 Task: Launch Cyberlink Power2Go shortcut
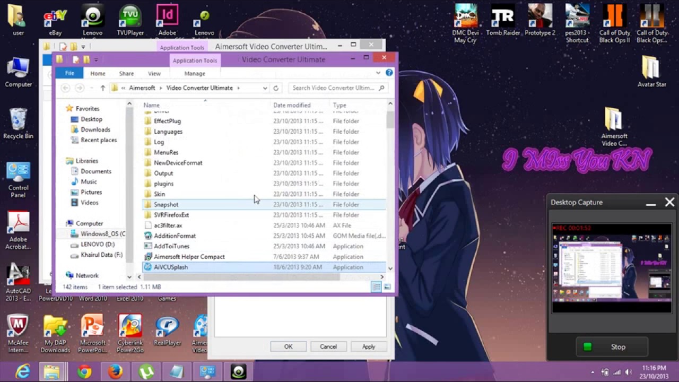pos(130,334)
